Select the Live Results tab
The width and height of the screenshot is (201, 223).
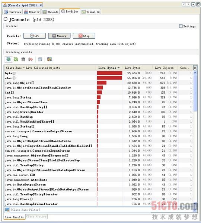click(15, 217)
